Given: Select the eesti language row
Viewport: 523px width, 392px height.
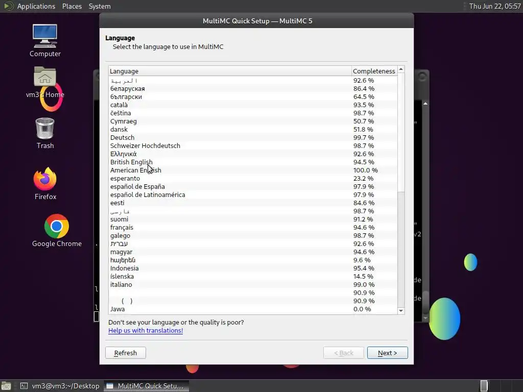Looking at the screenshot, I should [x=253, y=203].
